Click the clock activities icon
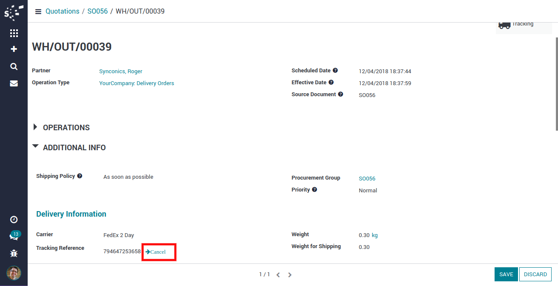The height and width of the screenshot is (286, 558). pyautogui.click(x=14, y=220)
